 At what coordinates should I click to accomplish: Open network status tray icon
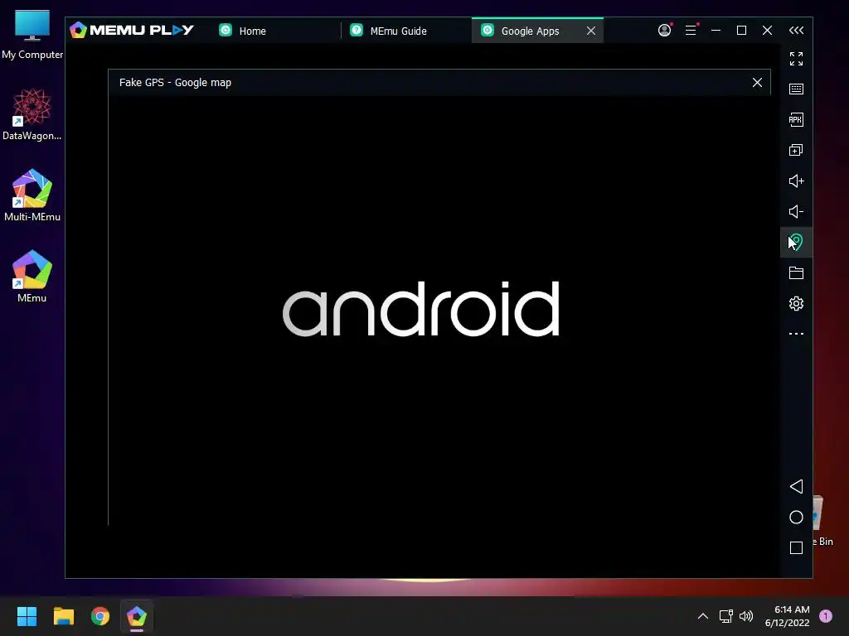[725, 616]
